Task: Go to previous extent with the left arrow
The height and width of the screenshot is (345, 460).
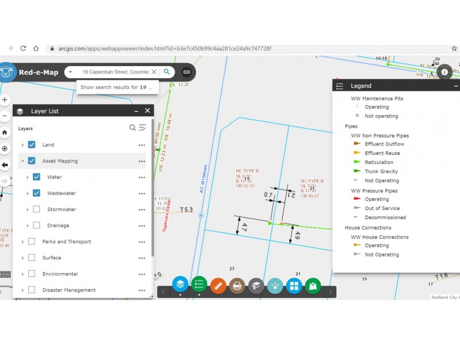Action: [5, 165]
